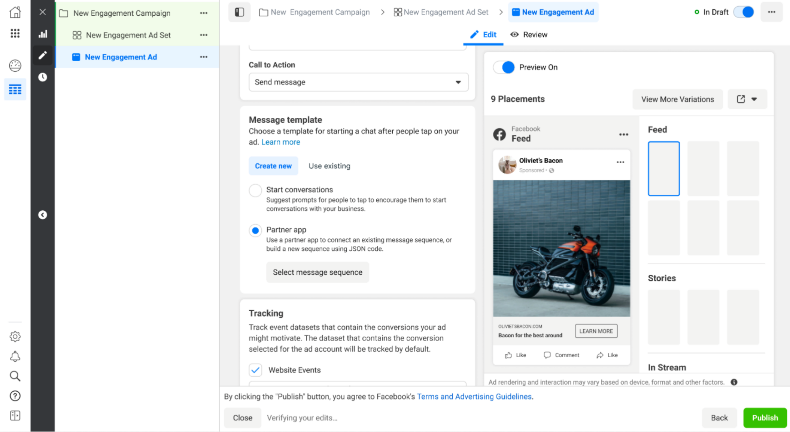Click Select message sequence button

pyautogui.click(x=317, y=272)
